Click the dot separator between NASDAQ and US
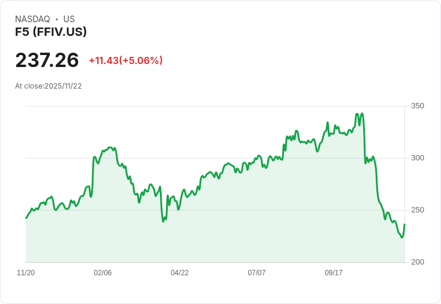The height and width of the screenshot is (304, 441). [x=56, y=19]
